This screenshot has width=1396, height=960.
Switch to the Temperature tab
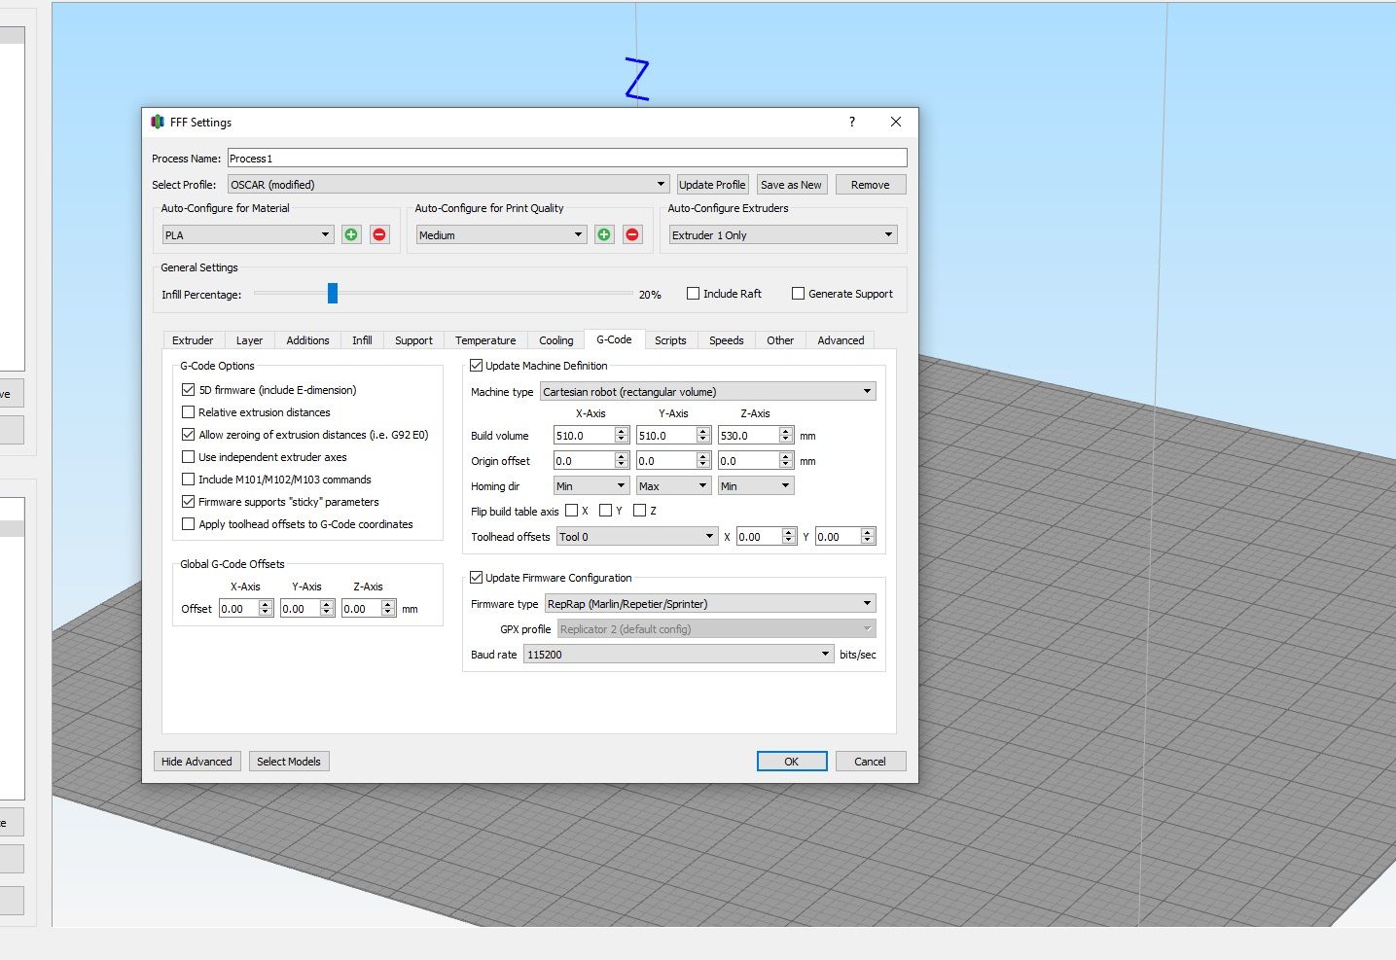coord(485,340)
